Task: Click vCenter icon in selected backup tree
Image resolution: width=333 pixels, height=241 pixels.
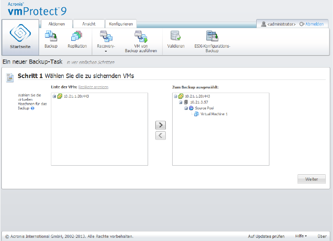Action: (181, 96)
